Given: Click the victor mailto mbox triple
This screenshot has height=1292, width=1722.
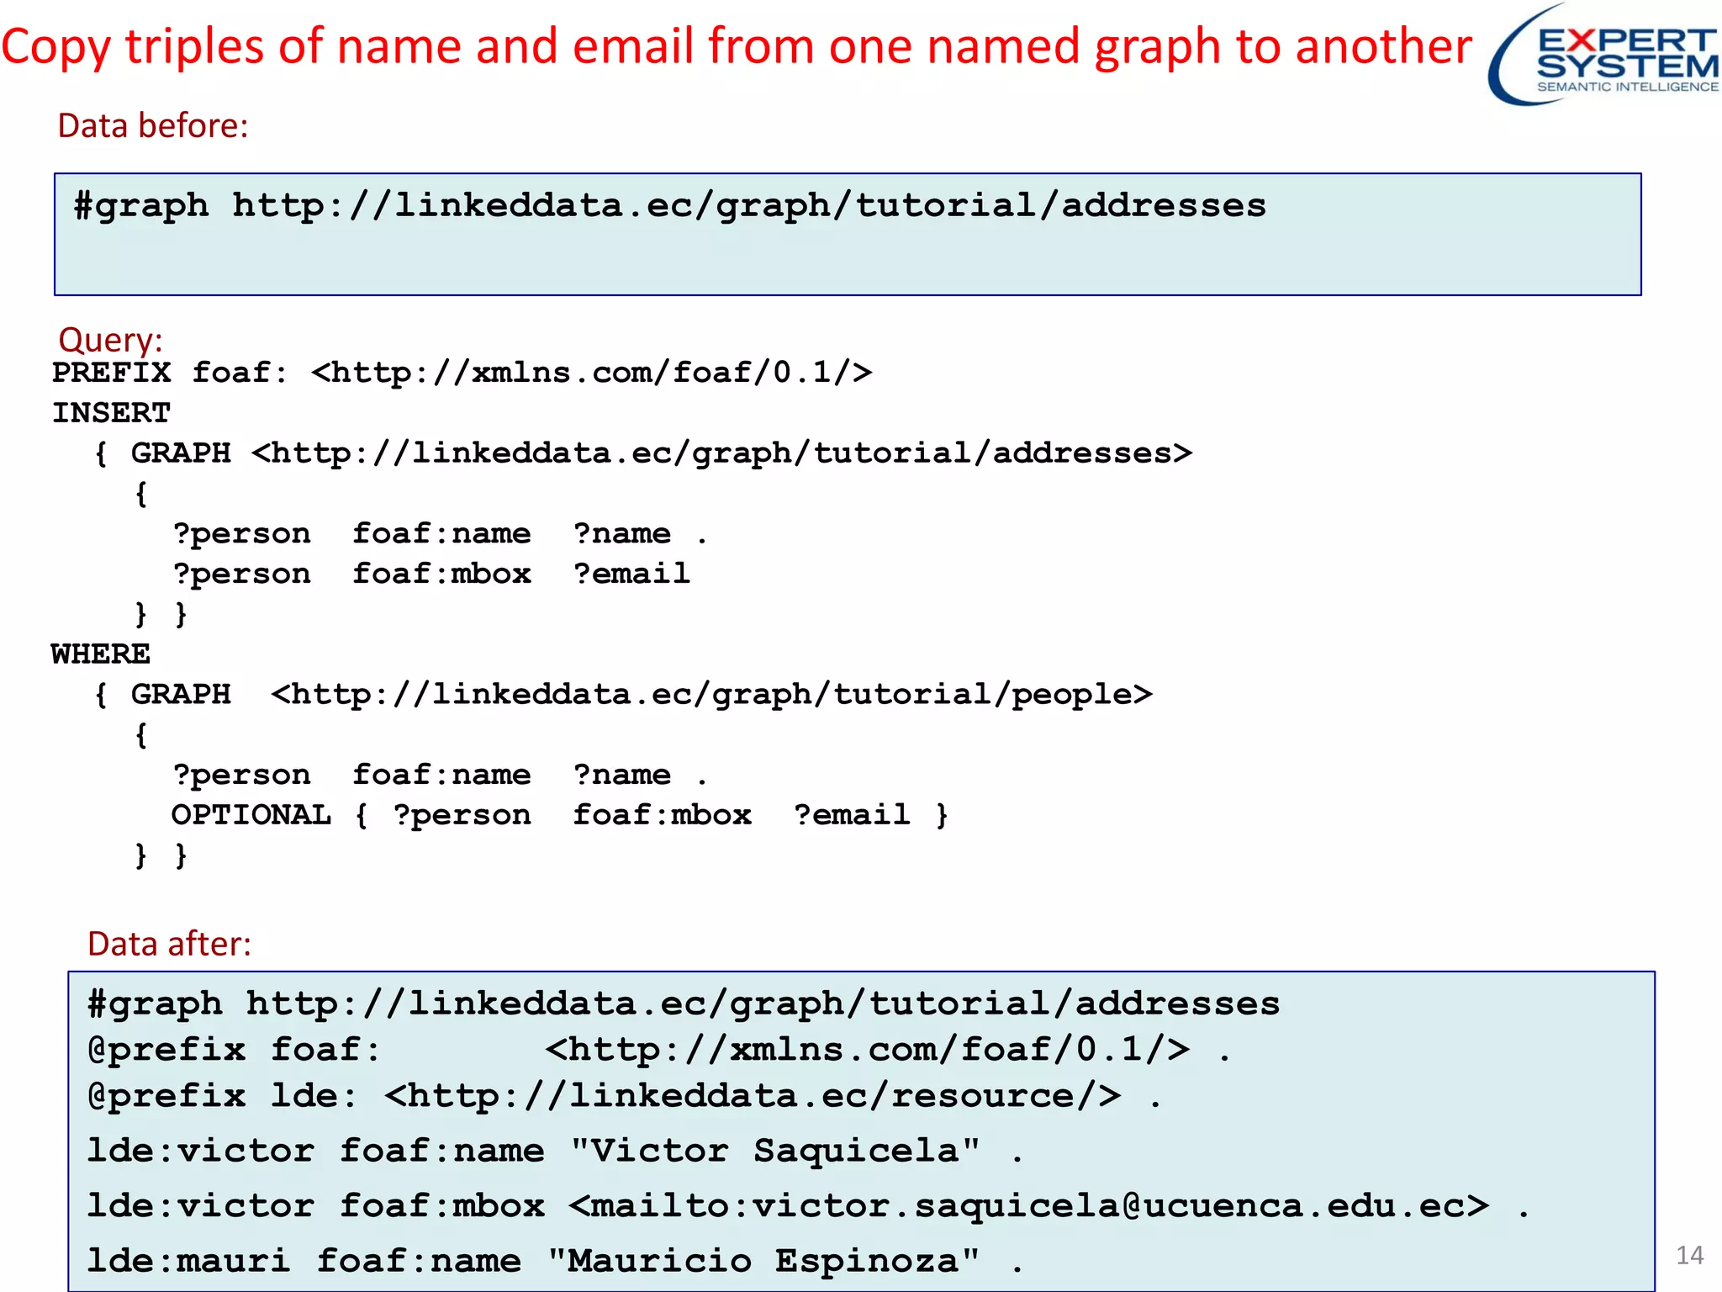Looking at the screenshot, I should (x=809, y=1207).
